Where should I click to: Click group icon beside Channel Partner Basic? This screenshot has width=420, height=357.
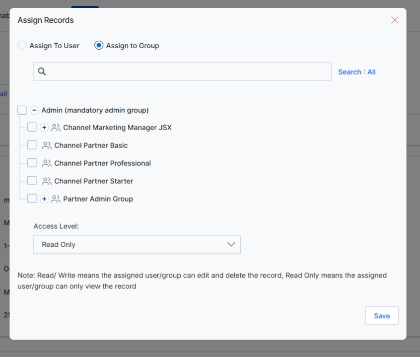tap(47, 145)
